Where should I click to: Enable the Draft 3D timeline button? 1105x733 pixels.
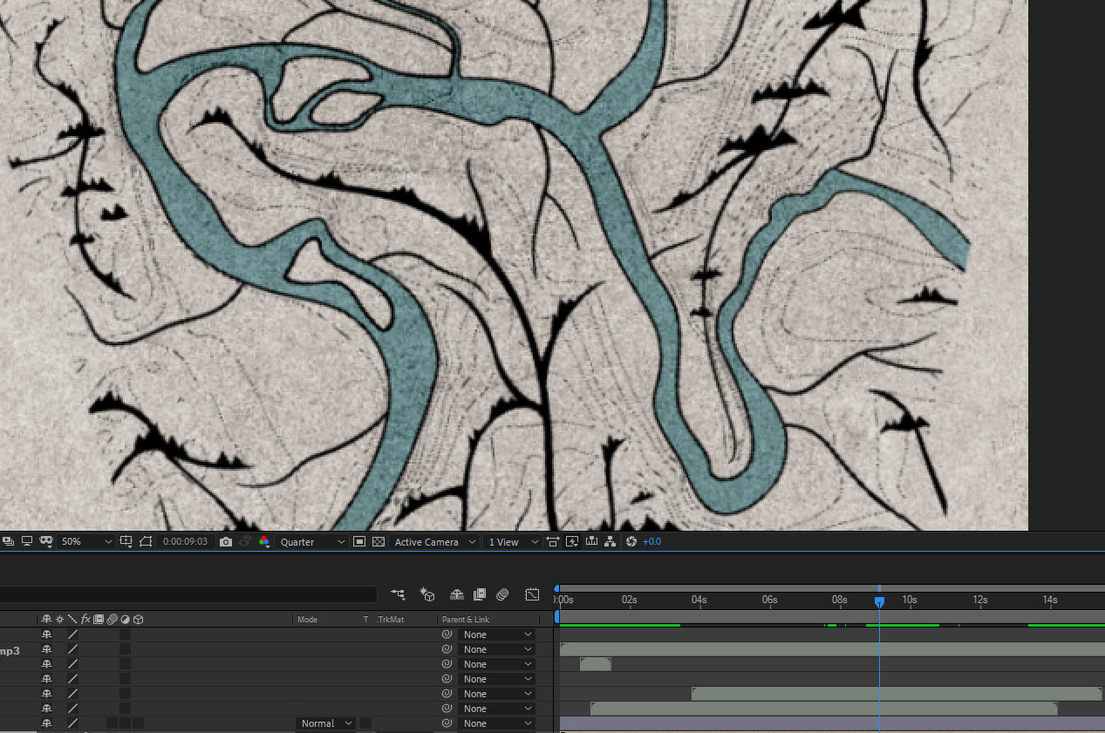(x=427, y=594)
